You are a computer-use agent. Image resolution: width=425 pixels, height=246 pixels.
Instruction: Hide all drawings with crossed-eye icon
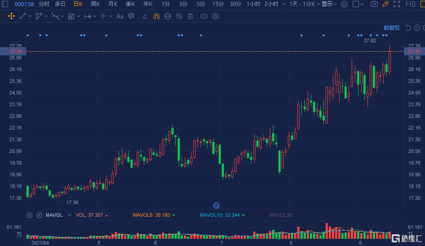point(179,16)
